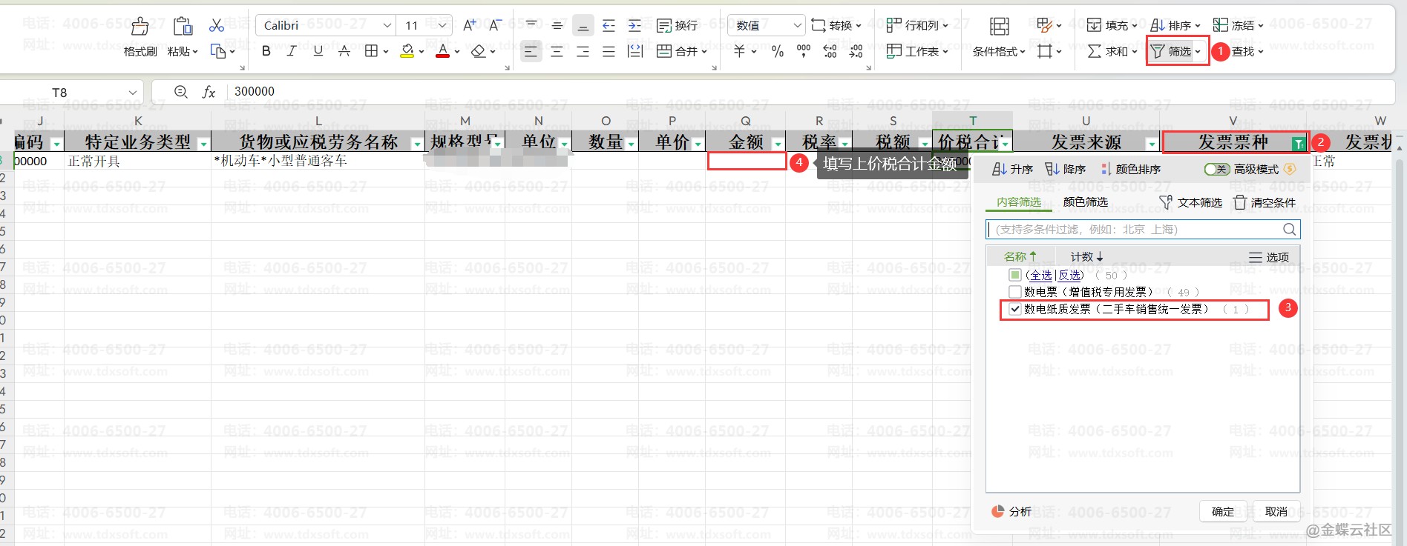The image size is (1407, 546).
Task: Cancel the filter with 取消
Action: coord(1276,512)
